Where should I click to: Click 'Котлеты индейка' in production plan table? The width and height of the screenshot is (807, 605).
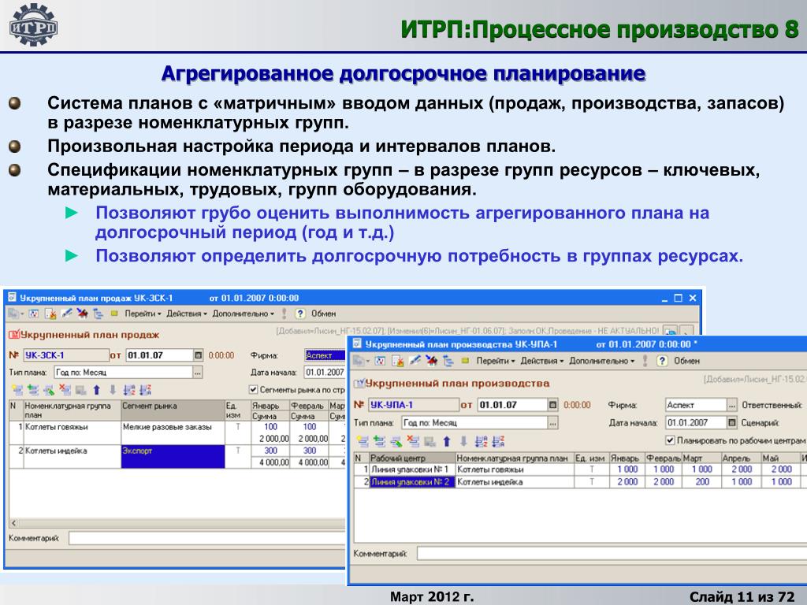click(x=515, y=482)
